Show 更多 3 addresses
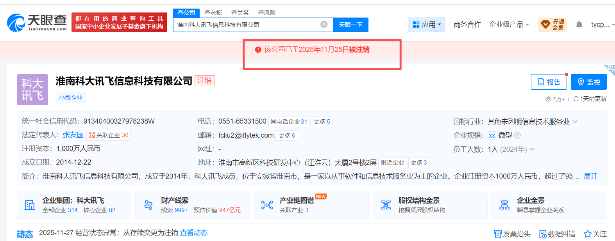The height and width of the screenshot is (241, 615). pos(419,163)
